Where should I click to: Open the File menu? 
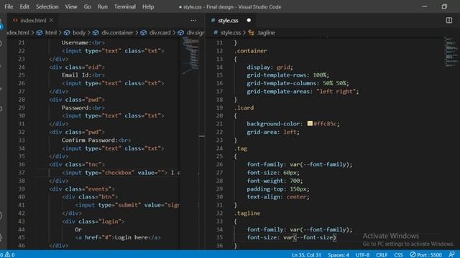[x=9, y=6]
